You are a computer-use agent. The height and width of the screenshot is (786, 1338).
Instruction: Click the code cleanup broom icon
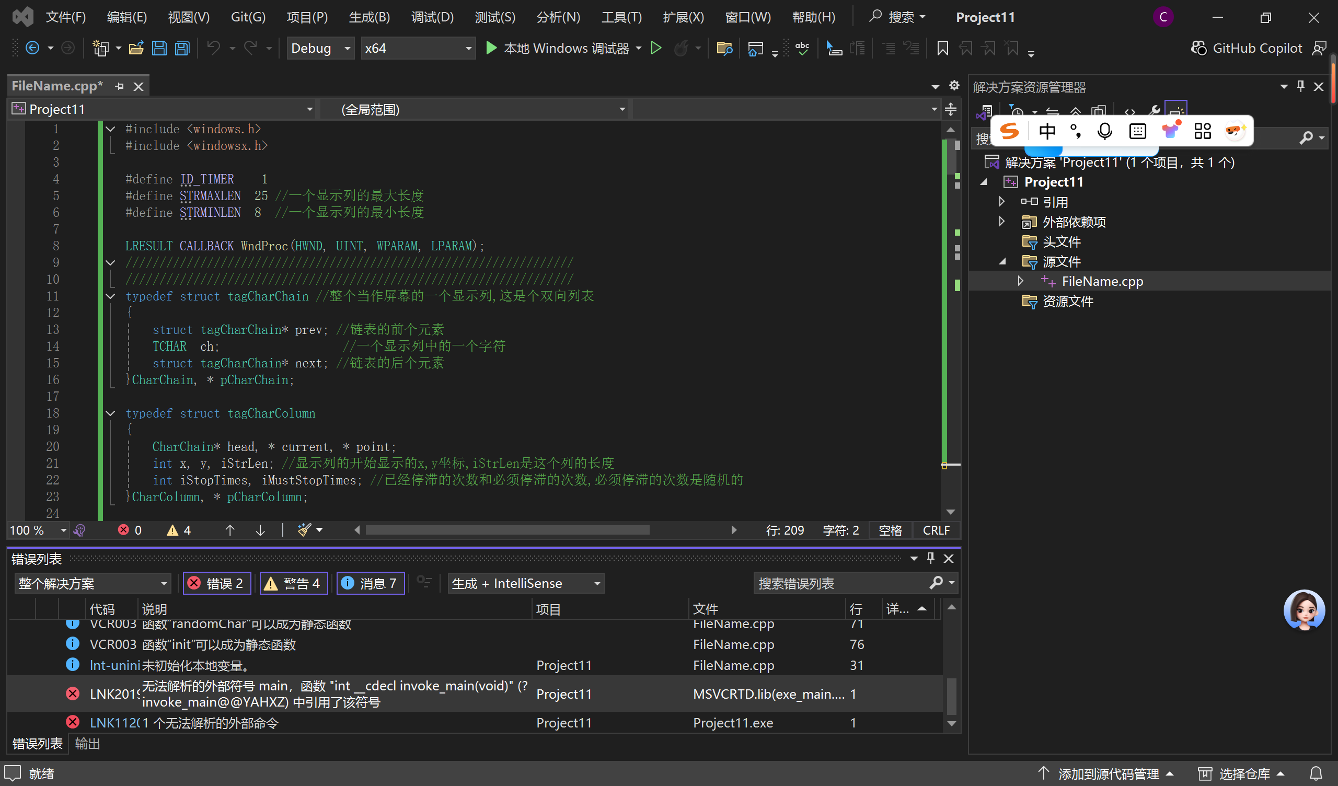pos(304,529)
